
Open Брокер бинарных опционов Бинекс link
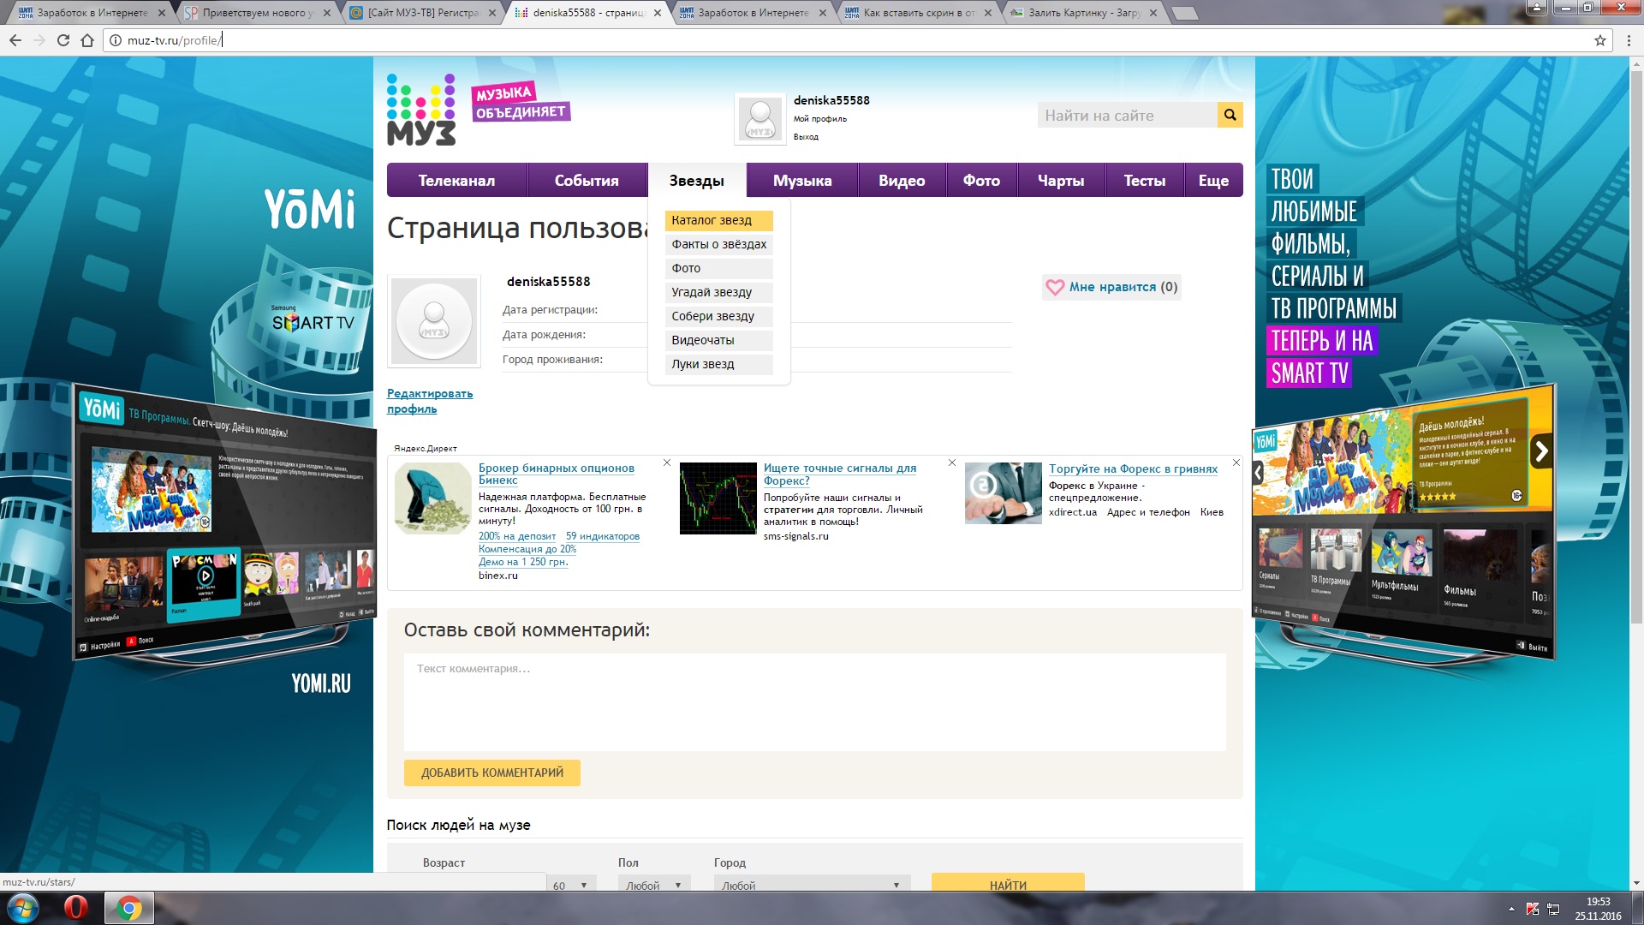click(x=557, y=474)
